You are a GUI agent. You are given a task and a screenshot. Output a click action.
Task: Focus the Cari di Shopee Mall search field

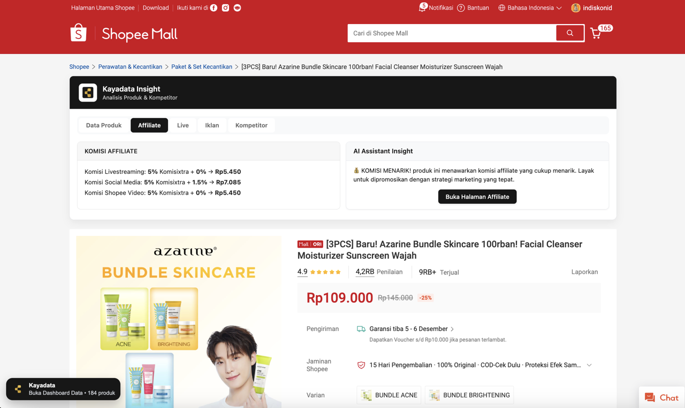[452, 33]
